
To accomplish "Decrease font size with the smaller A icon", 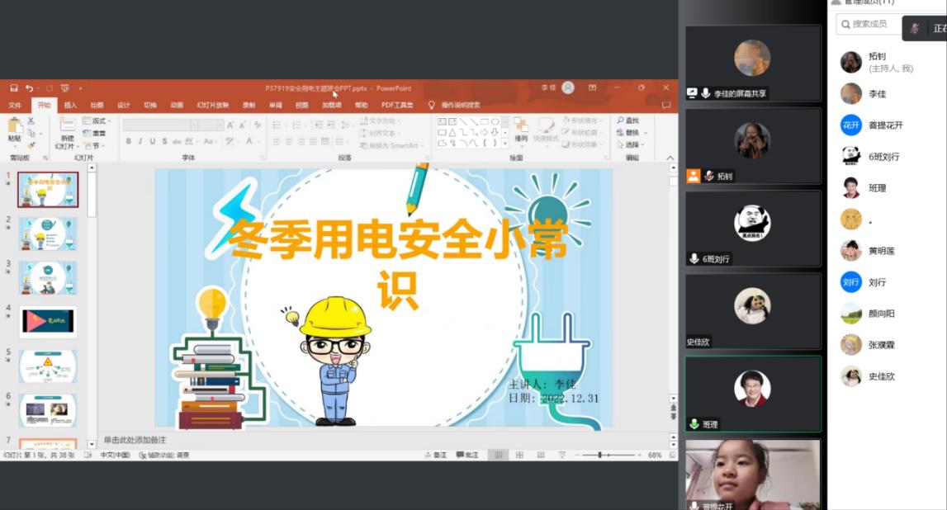I will point(242,125).
